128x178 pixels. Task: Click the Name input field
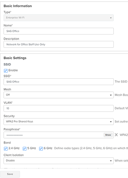click(x=59, y=31)
